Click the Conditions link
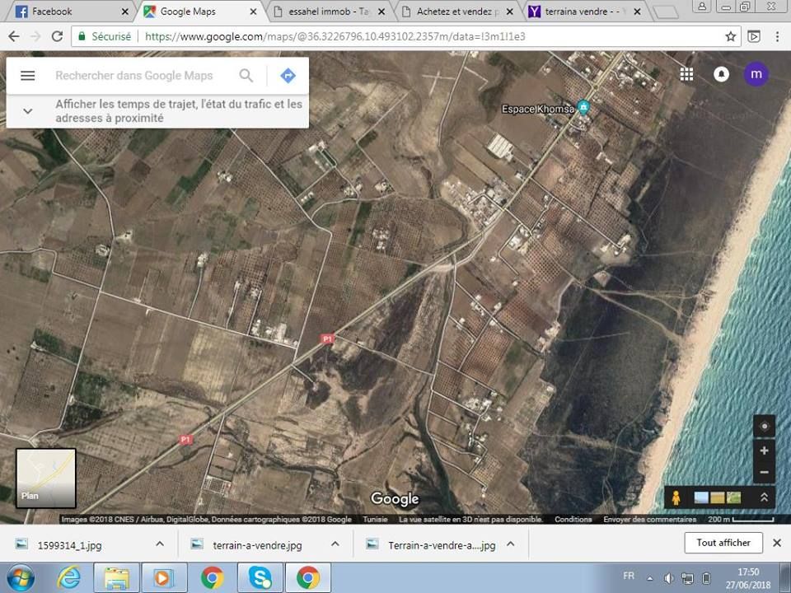The width and height of the screenshot is (791, 593). 573,520
